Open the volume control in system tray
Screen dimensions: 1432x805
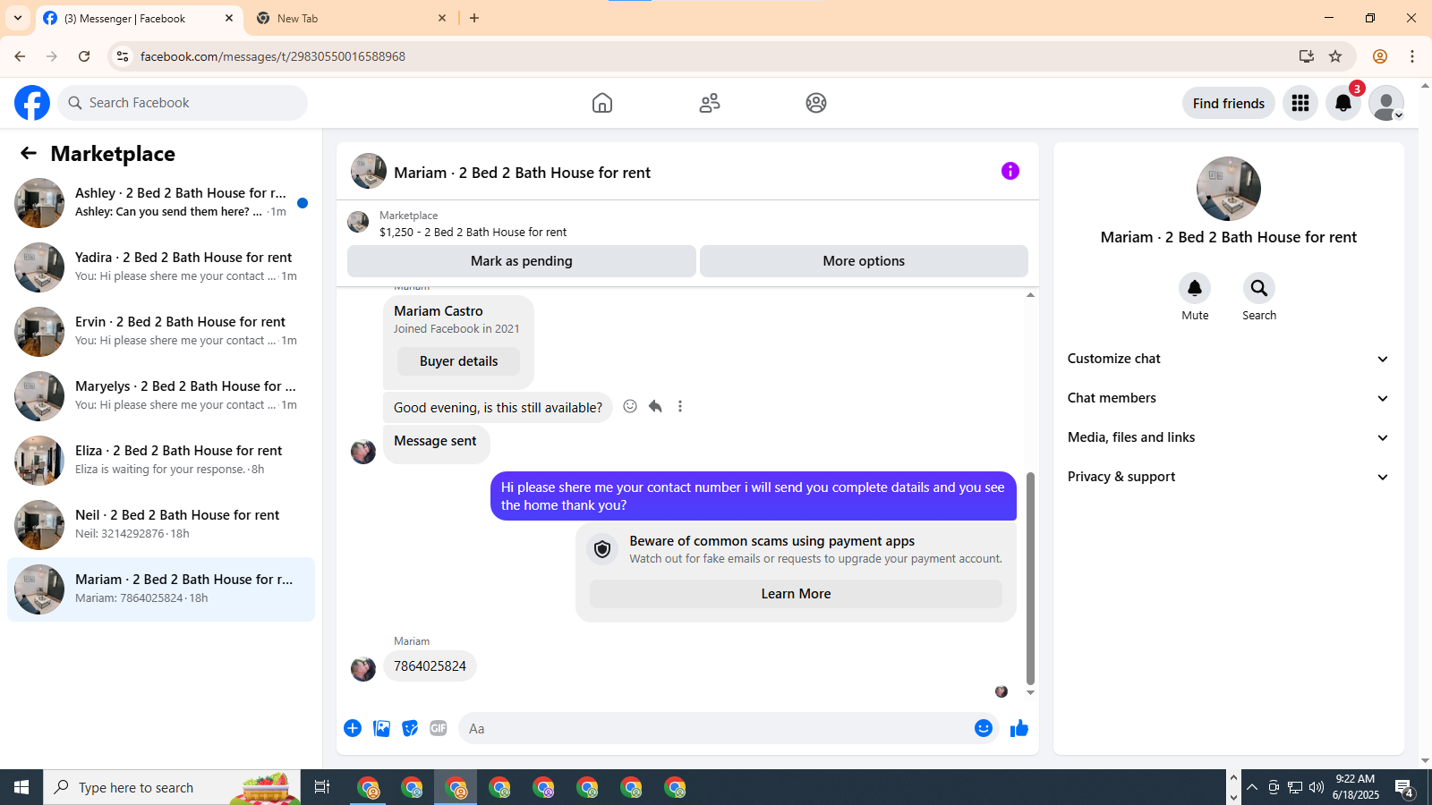(x=1317, y=787)
